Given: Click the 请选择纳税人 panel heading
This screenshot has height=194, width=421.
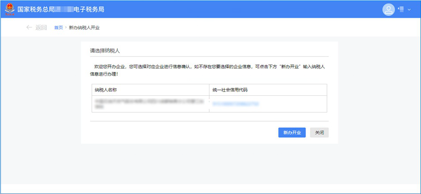Looking at the screenshot, I should [105, 50].
